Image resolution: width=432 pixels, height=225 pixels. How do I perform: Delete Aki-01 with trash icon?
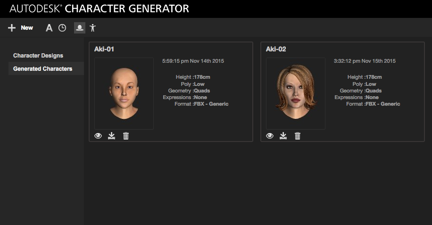pyautogui.click(x=126, y=136)
